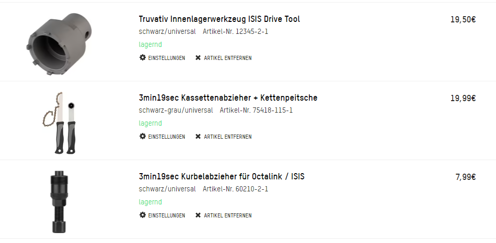Click X icon to remove Truvativ tool
Viewport: 496px width, 243px height.
(198, 58)
